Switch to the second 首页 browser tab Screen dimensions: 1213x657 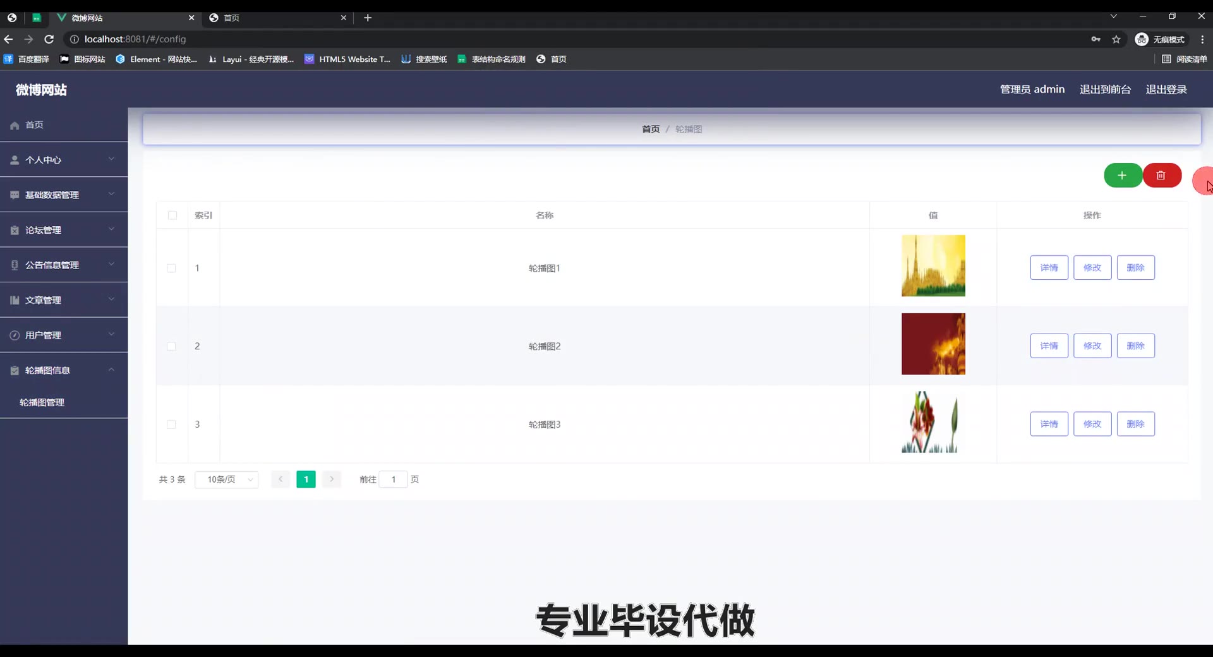(278, 18)
